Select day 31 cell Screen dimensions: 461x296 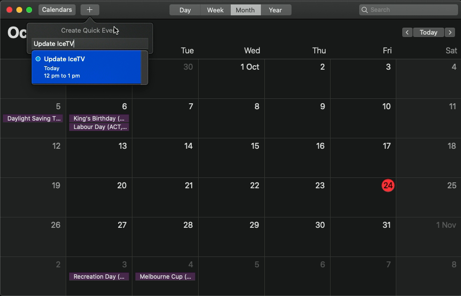tap(363, 237)
